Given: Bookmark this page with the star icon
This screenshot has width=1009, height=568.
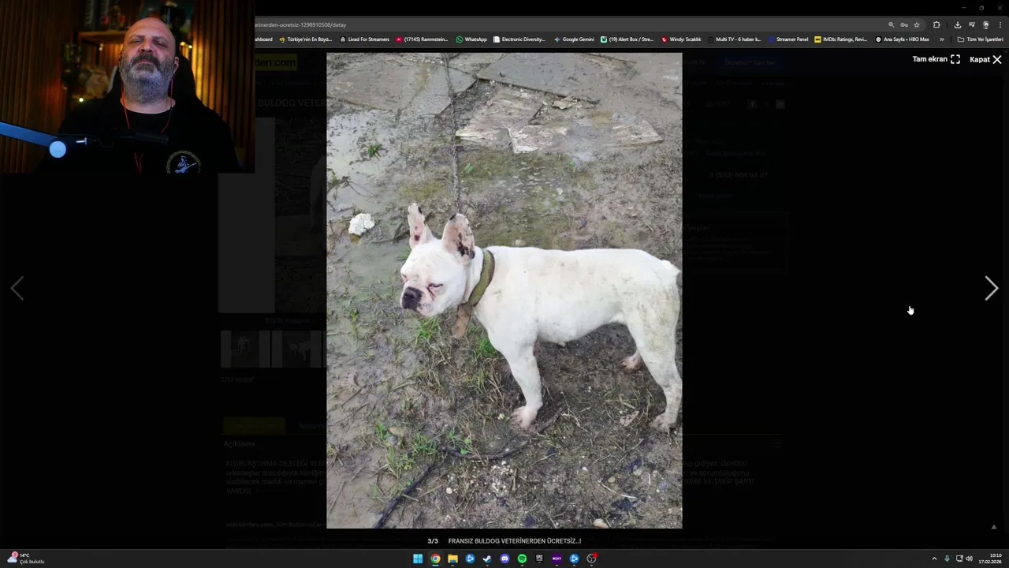Looking at the screenshot, I should (x=917, y=24).
